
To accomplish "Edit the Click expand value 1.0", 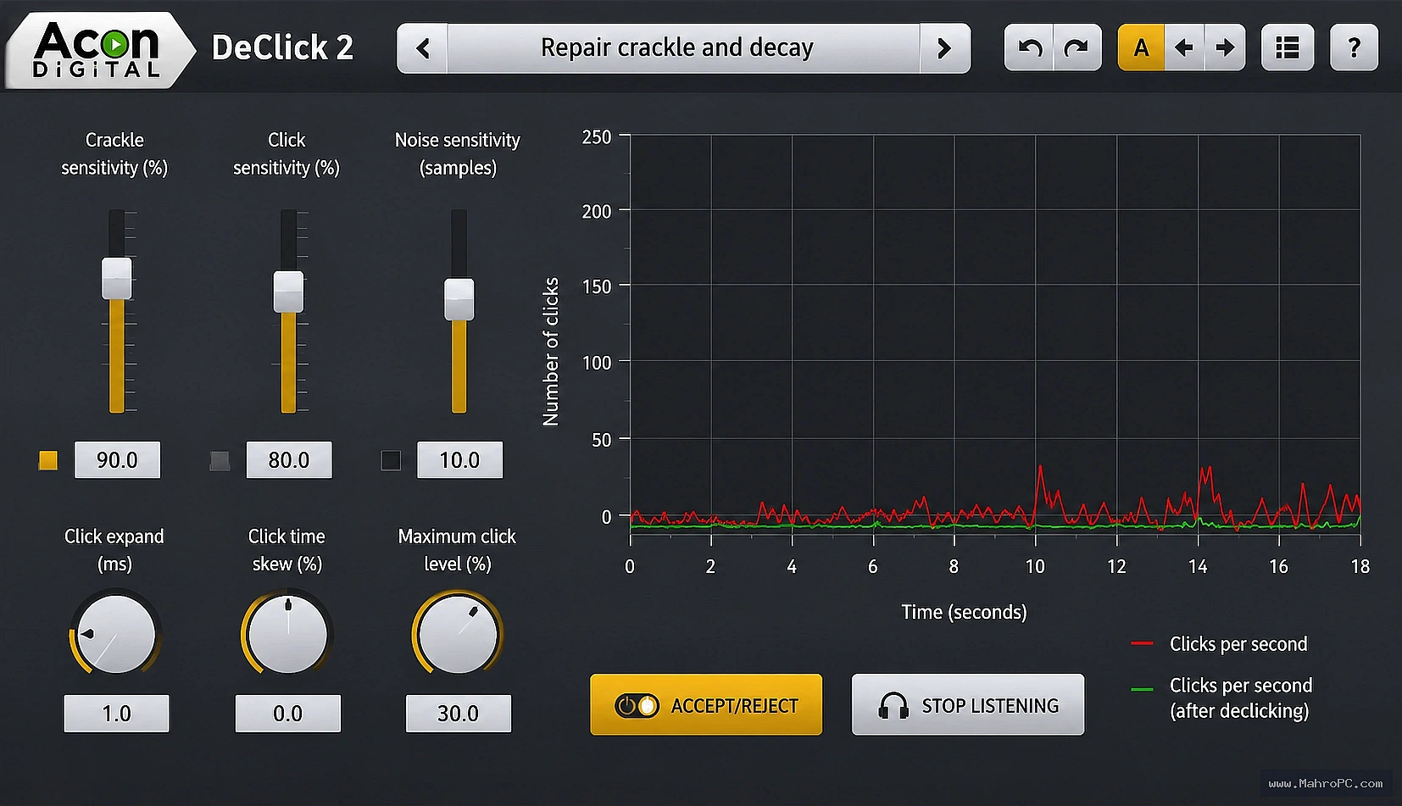I will point(116,714).
